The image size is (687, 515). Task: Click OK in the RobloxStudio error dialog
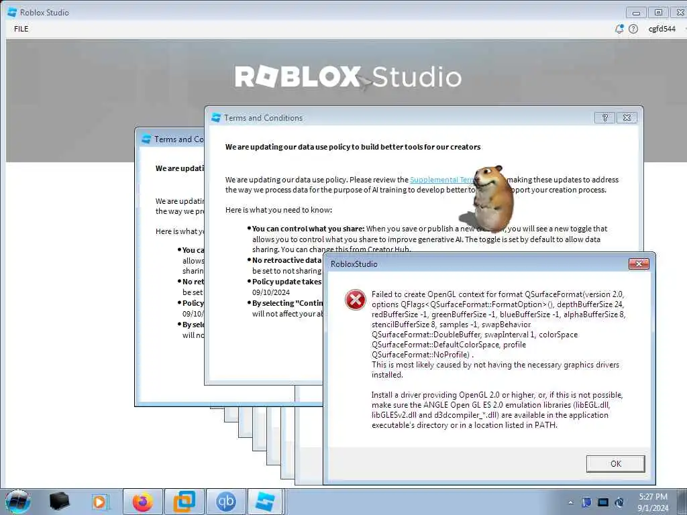click(615, 464)
